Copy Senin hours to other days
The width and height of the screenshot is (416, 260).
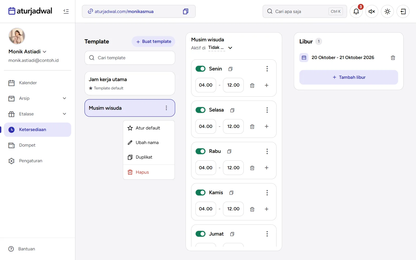click(230, 69)
